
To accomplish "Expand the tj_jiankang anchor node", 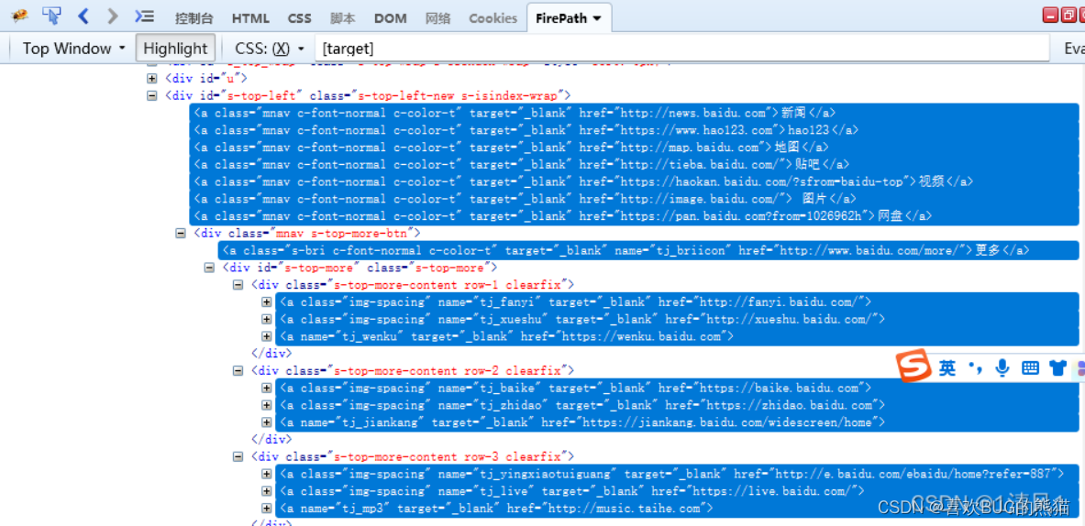I will click(x=266, y=422).
